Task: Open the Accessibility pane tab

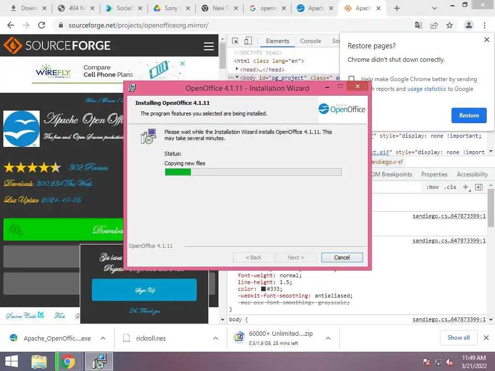Action: [x=472, y=174]
